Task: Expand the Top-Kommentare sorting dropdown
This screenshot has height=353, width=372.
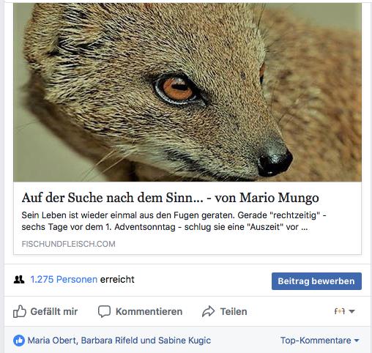Action: 320,341
